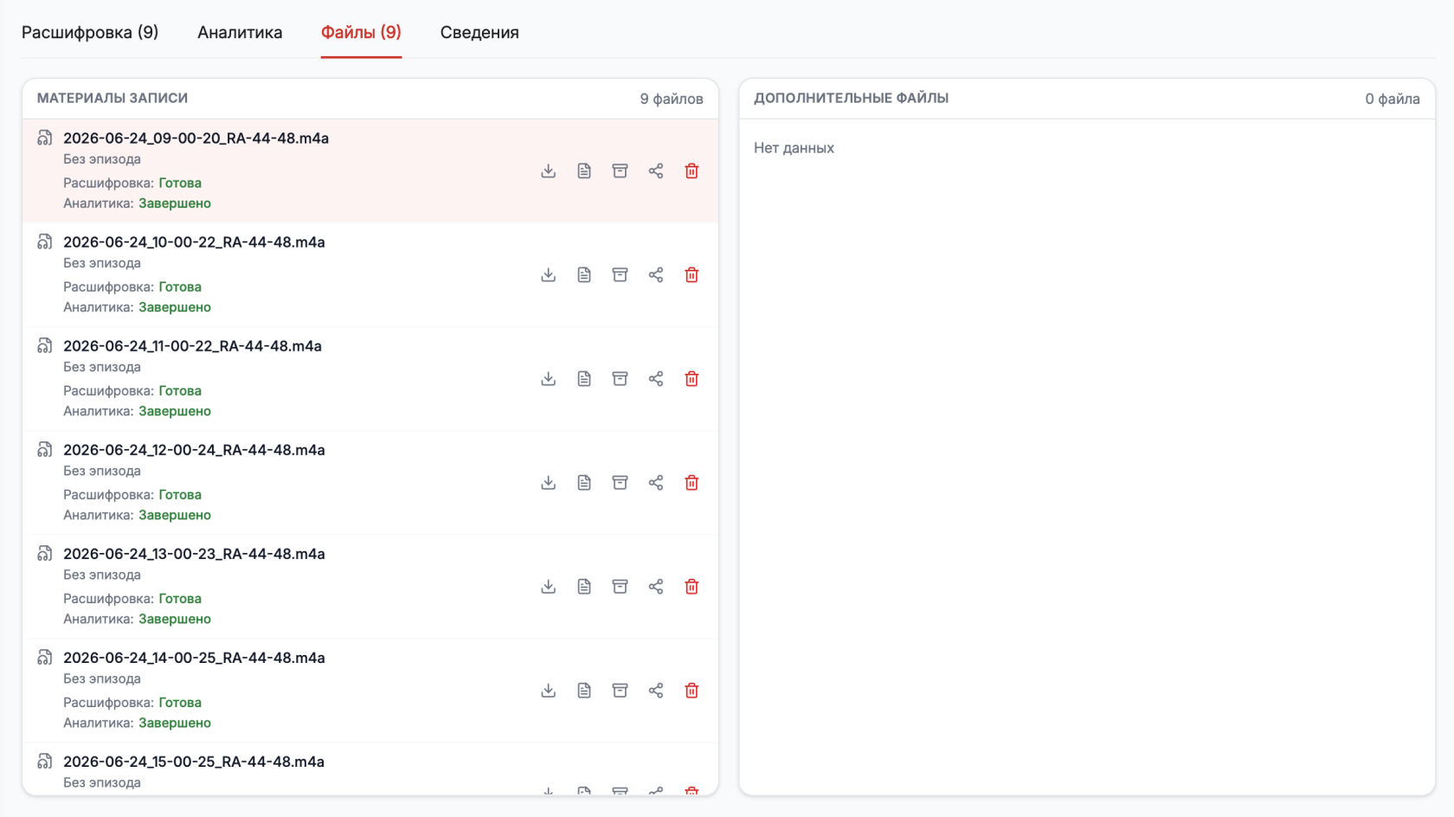
Task: Click the ДОПОЛНИТЕЛЬНЫЕ ФАЙЛЫ panel heading
Action: [x=851, y=98]
